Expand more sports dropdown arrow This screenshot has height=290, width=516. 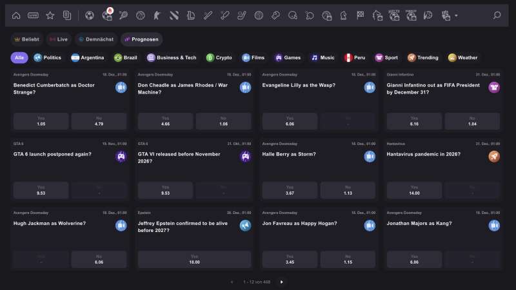pyautogui.click(x=456, y=15)
